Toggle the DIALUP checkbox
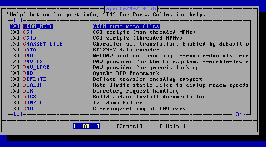The width and height of the screenshot is (266, 147). pos(15,85)
